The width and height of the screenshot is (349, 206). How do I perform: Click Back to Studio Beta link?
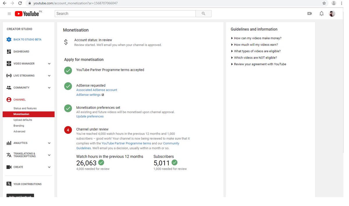click(27, 39)
